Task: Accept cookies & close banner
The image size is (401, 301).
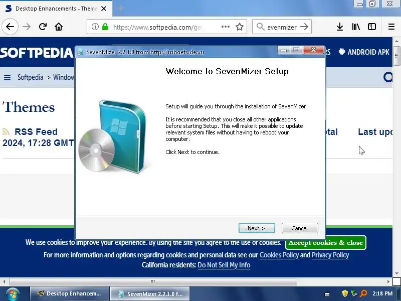Action: point(325,243)
